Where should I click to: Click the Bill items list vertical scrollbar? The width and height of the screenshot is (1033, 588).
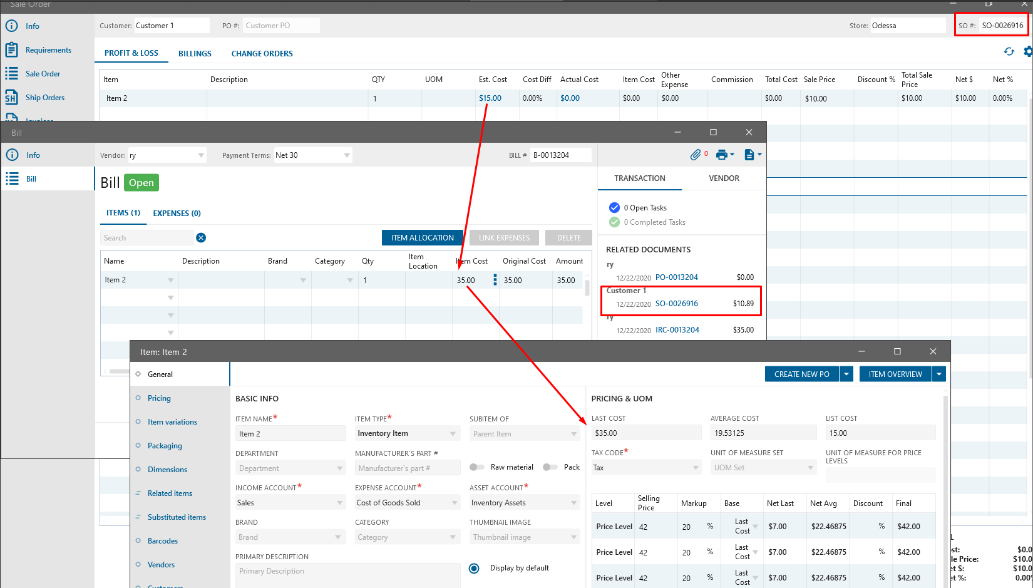pyautogui.click(x=587, y=288)
